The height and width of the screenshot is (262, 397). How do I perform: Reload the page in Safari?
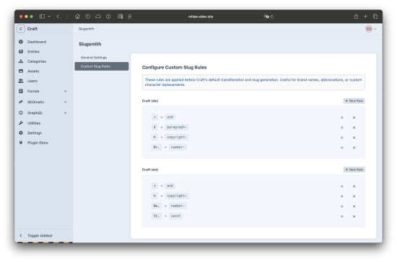272,17
